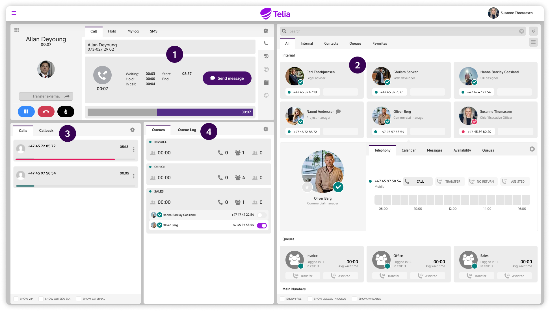Viewport: 550px width, 311px height.
Task: Open Susanne Thomassen profile avatar
Action: [493, 13]
